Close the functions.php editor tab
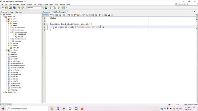 click(68, 12)
